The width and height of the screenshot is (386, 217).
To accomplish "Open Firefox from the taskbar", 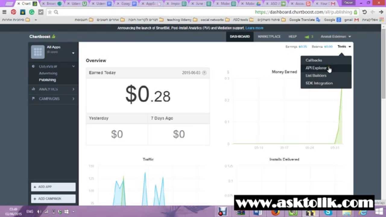I will (x=275, y=212).
